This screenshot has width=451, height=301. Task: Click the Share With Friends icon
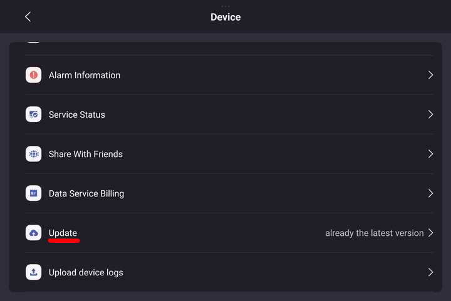(x=33, y=154)
